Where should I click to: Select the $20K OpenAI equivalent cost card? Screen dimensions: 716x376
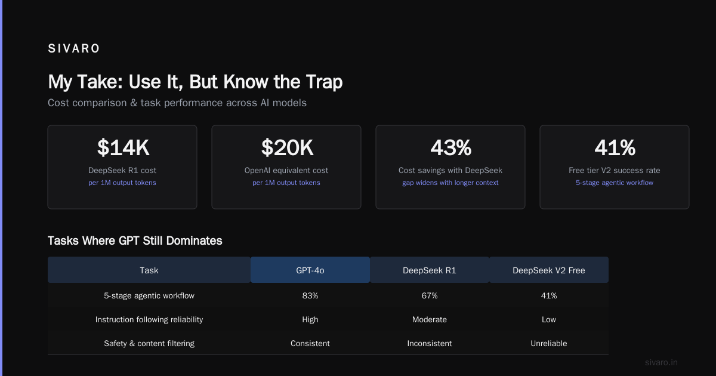coord(286,167)
